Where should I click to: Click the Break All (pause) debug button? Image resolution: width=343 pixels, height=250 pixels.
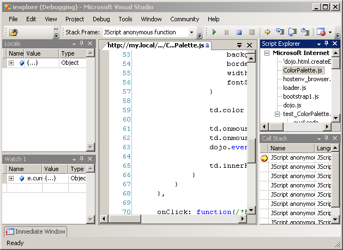(227, 32)
